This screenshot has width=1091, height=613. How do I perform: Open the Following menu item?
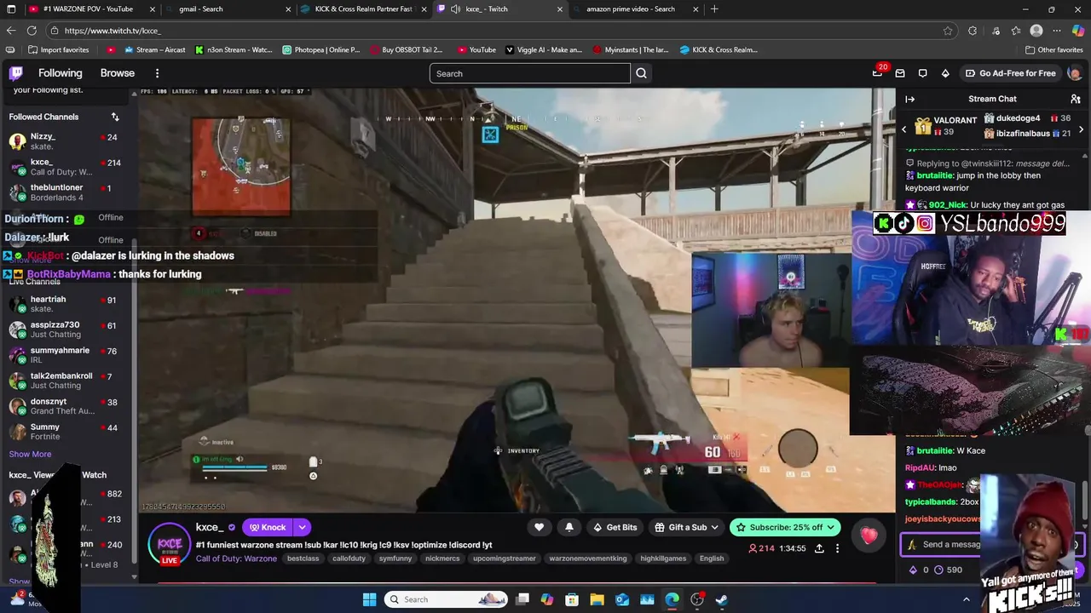click(x=60, y=73)
